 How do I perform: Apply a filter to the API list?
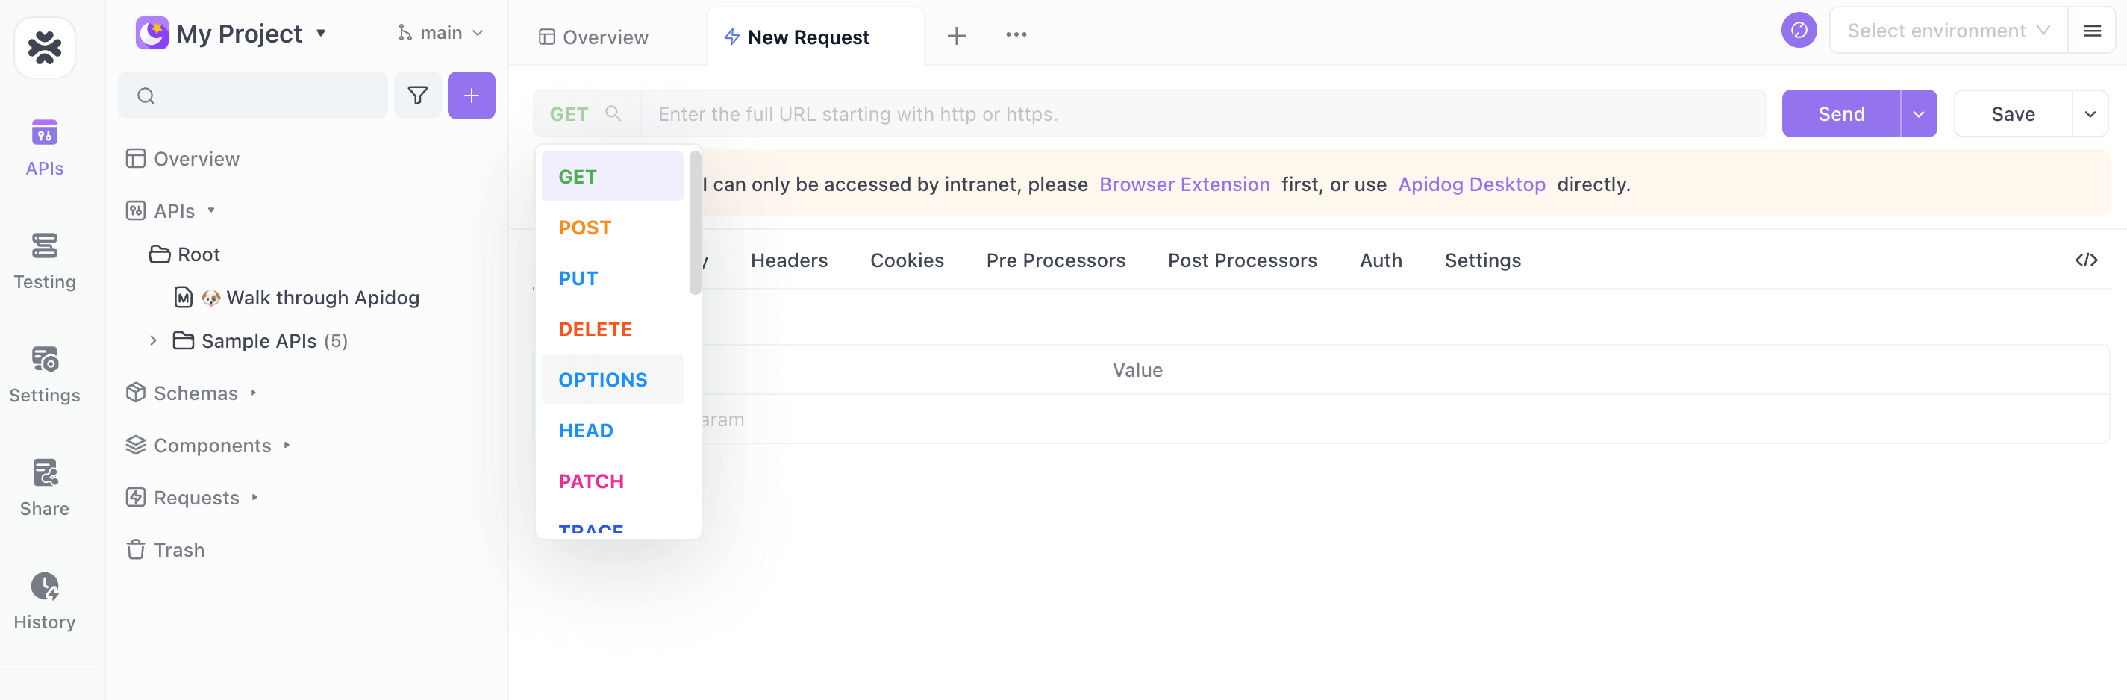coord(417,96)
